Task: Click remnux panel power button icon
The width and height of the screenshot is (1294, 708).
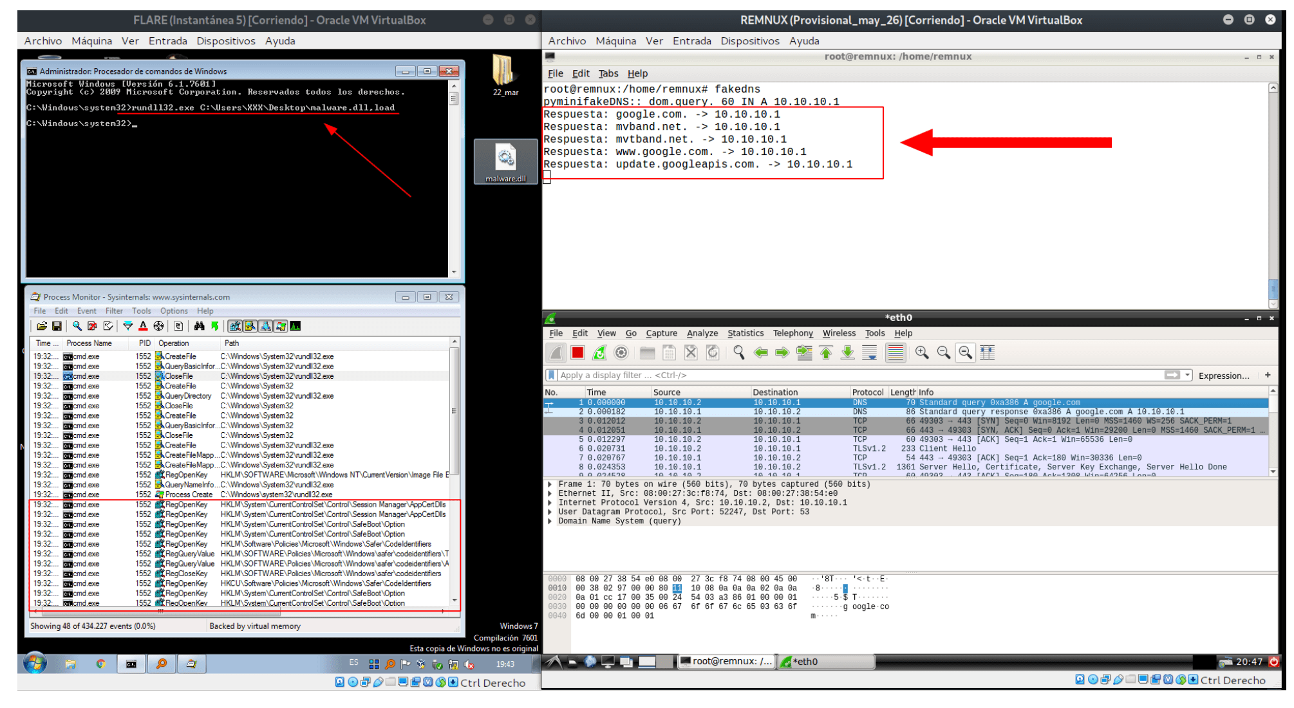Action: [x=1273, y=662]
